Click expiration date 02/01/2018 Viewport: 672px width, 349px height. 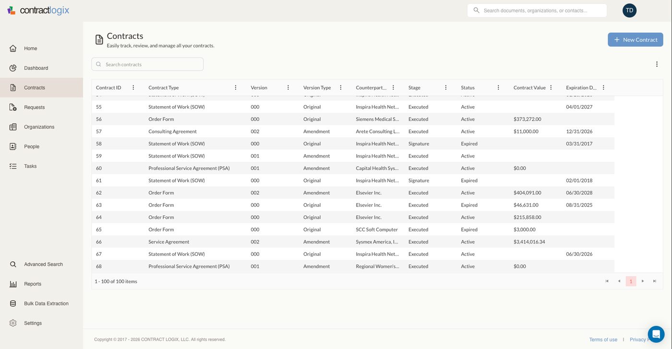pos(579,181)
